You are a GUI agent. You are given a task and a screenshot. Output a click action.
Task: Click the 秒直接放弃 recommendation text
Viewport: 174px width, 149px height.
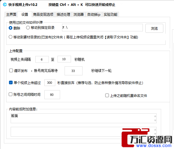[x=100, y=83]
